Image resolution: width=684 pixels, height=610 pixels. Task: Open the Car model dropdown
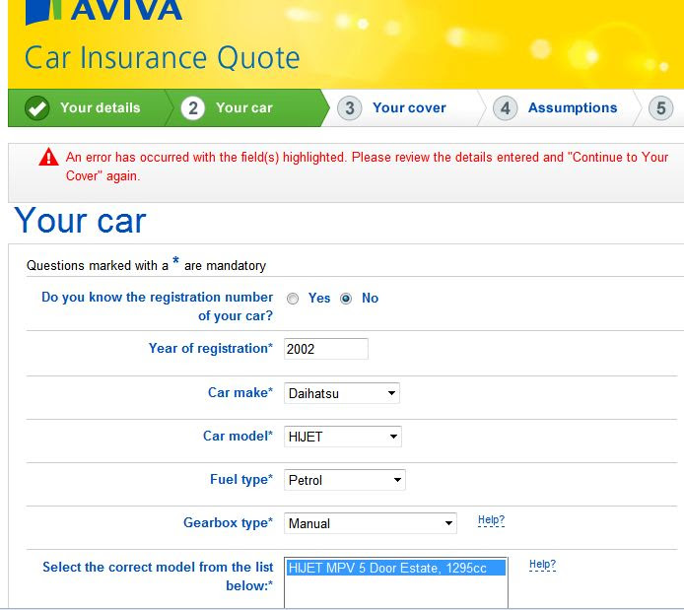[x=342, y=437]
